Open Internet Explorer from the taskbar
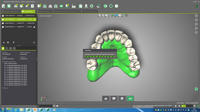The height and width of the screenshot is (112, 200). (16, 110)
